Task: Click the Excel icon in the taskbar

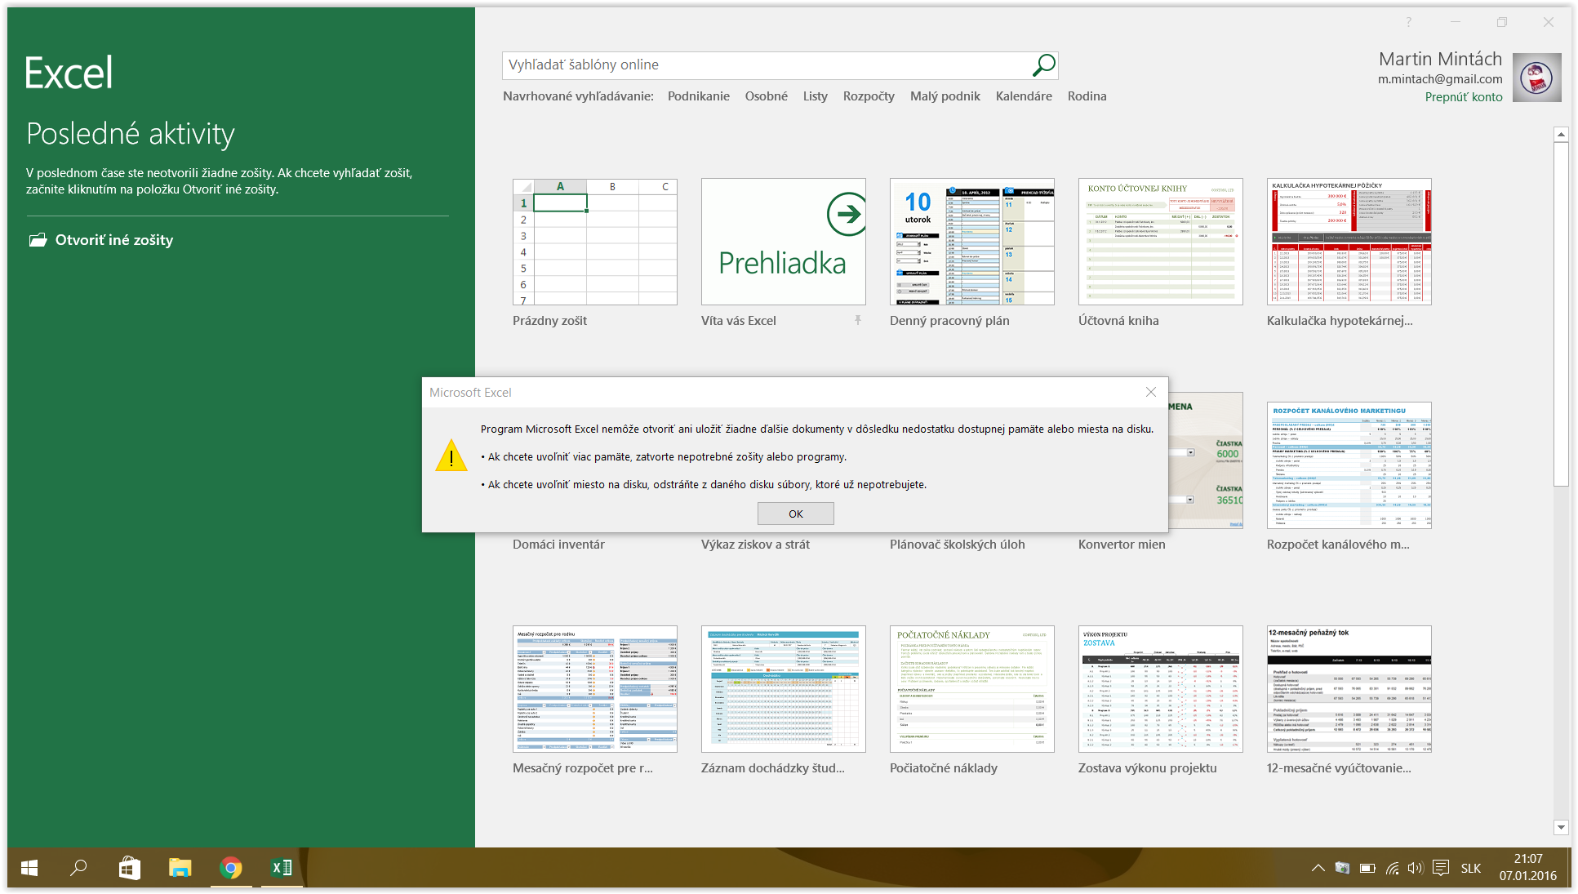Action: click(x=282, y=868)
